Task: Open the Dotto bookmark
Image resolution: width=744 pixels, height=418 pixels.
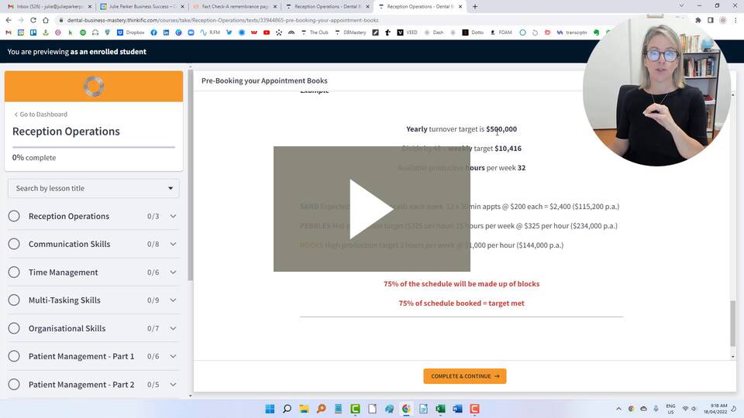Action: (x=473, y=33)
